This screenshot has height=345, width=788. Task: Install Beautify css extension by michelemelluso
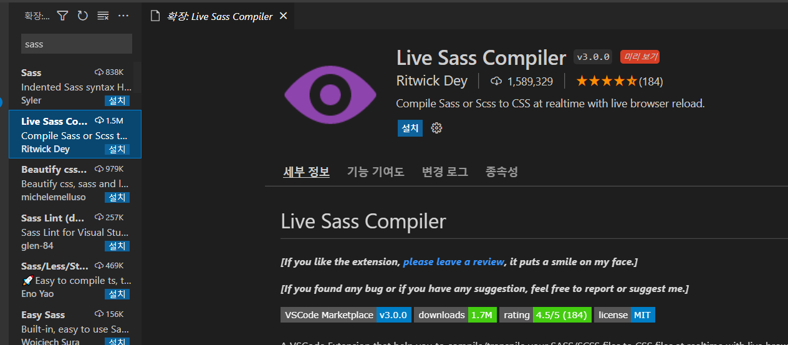117,197
